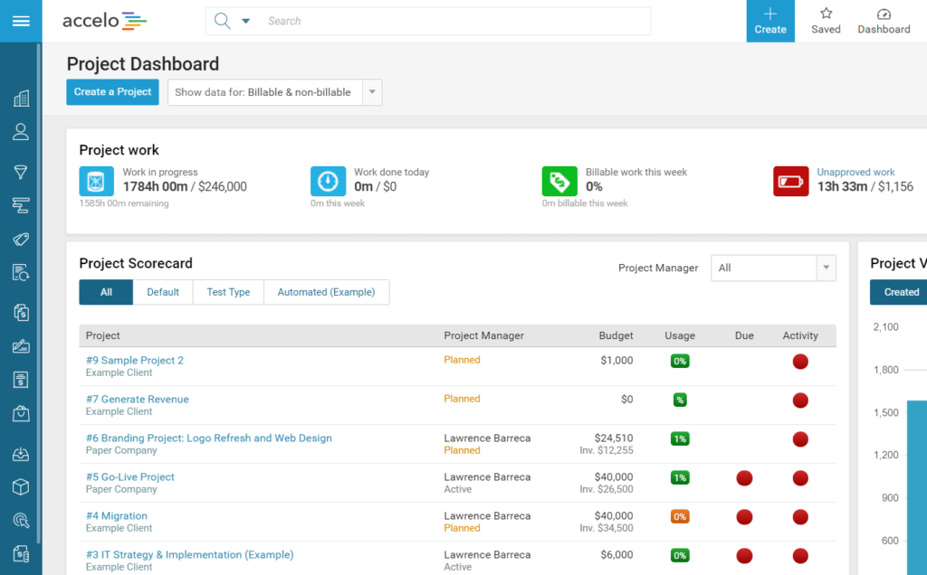Click the Work in progress hourglass icon

click(96, 181)
